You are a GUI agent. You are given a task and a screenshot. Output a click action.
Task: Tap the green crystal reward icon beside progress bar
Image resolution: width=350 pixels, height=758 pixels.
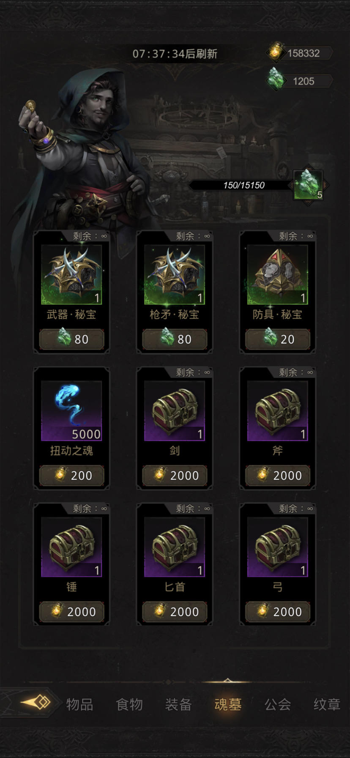click(x=309, y=184)
